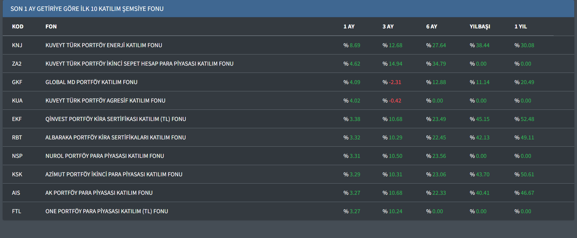The image size is (577, 238).
Task: Open Global MD Portföy Katılım Fonu
Action: [x=91, y=82]
